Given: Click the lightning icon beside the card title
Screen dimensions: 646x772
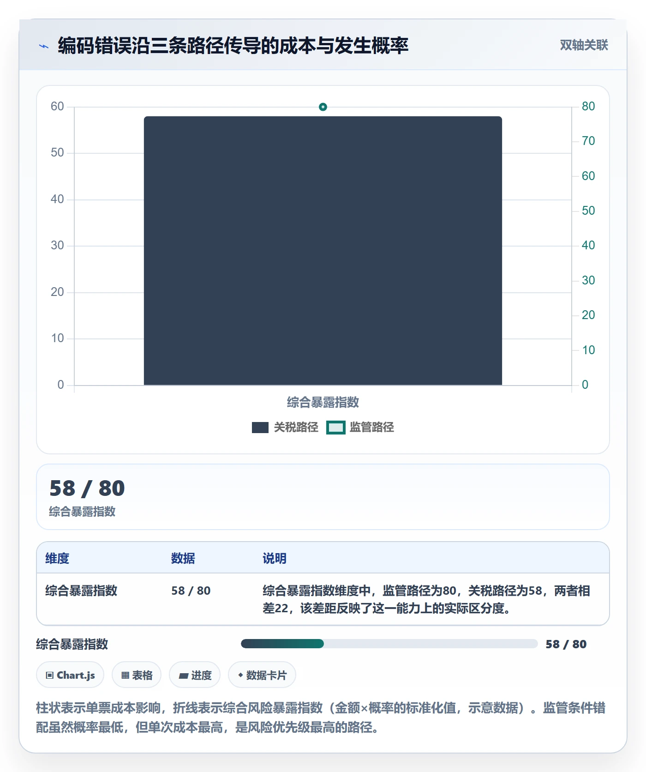Looking at the screenshot, I should [x=44, y=46].
